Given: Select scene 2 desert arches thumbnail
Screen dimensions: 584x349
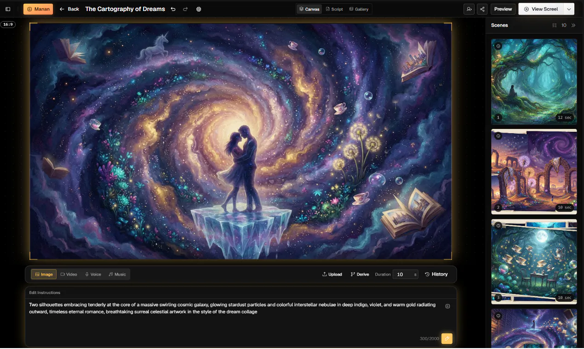Looking at the screenshot, I should pyautogui.click(x=534, y=172).
